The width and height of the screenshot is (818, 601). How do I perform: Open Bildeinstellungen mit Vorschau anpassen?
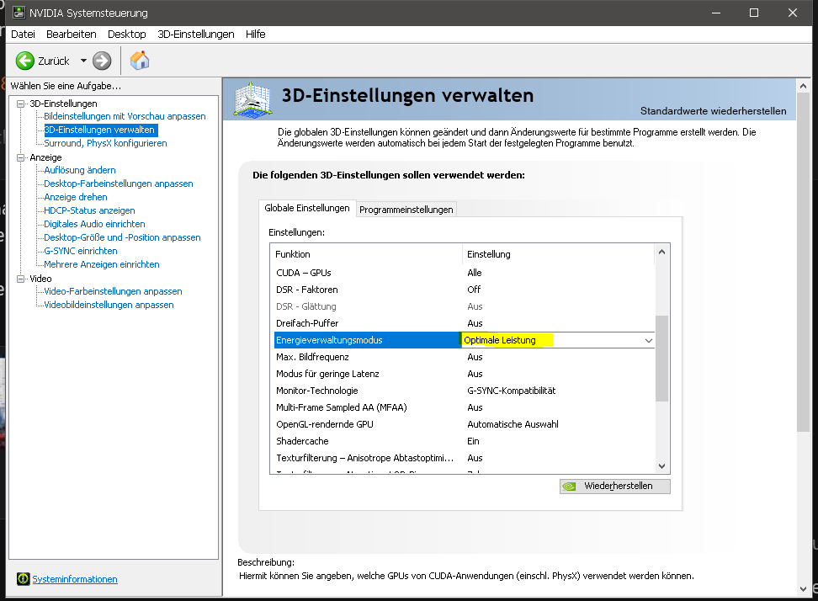(x=125, y=116)
